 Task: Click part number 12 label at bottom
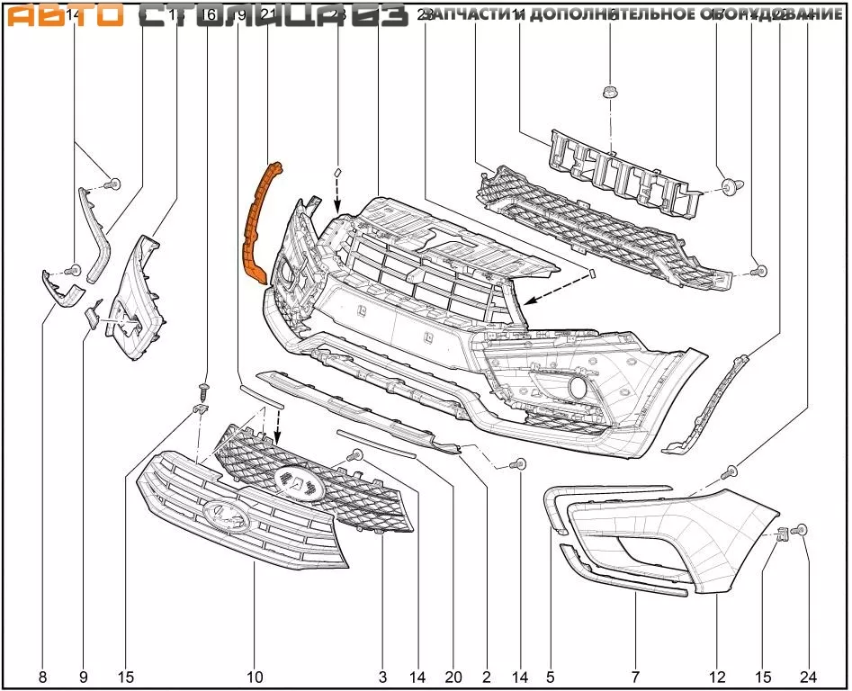click(x=717, y=677)
